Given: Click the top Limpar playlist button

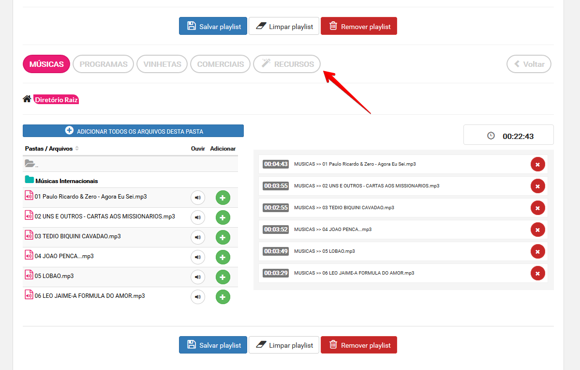Looking at the screenshot, I should click(284, 26).
